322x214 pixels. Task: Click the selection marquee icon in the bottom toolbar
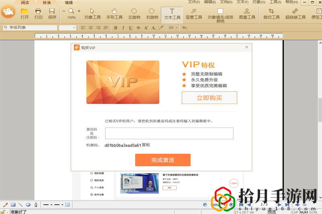point(67,205)
